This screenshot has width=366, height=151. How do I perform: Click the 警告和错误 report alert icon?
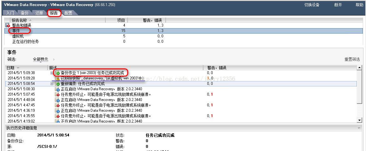pos(8,25)
